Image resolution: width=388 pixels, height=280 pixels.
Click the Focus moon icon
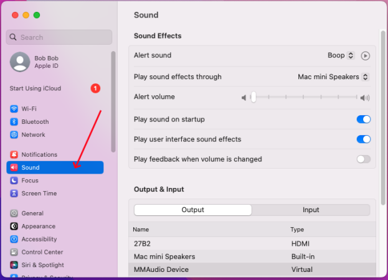click(14, 180)
